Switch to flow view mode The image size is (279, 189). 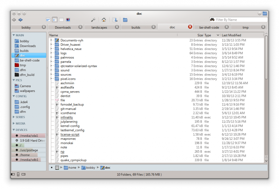(68, 20)
